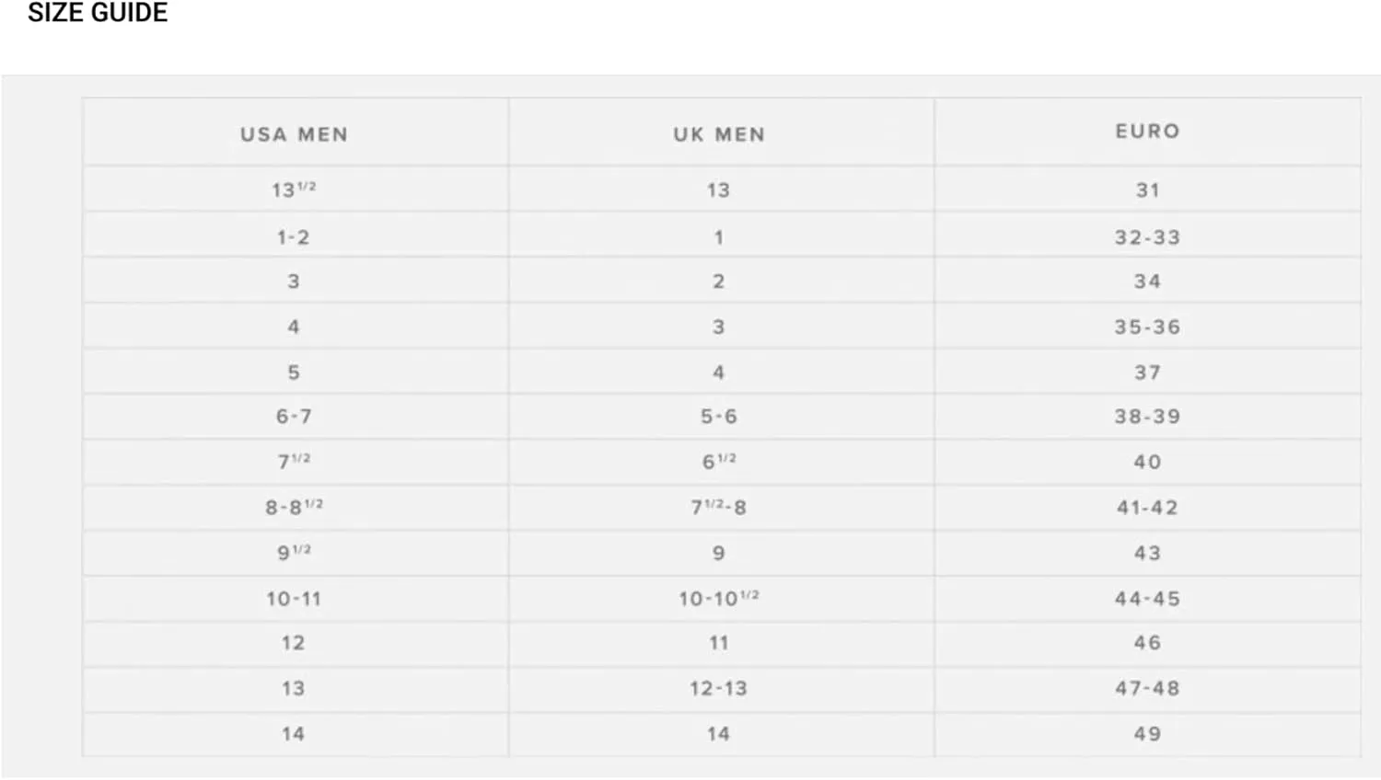Click EURO 32-33 cell
This screenshot has width=1381, height=780.
pyautogui.click(x=1147, y=237)
